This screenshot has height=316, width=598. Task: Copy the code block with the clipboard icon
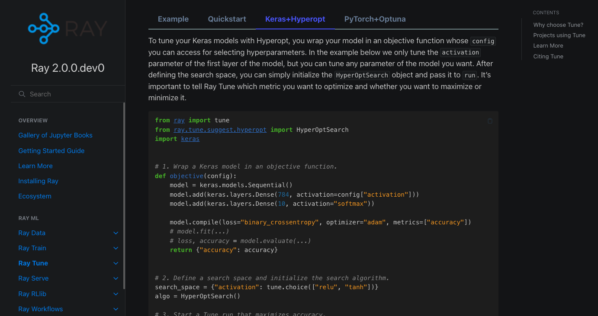coord(490,121)
